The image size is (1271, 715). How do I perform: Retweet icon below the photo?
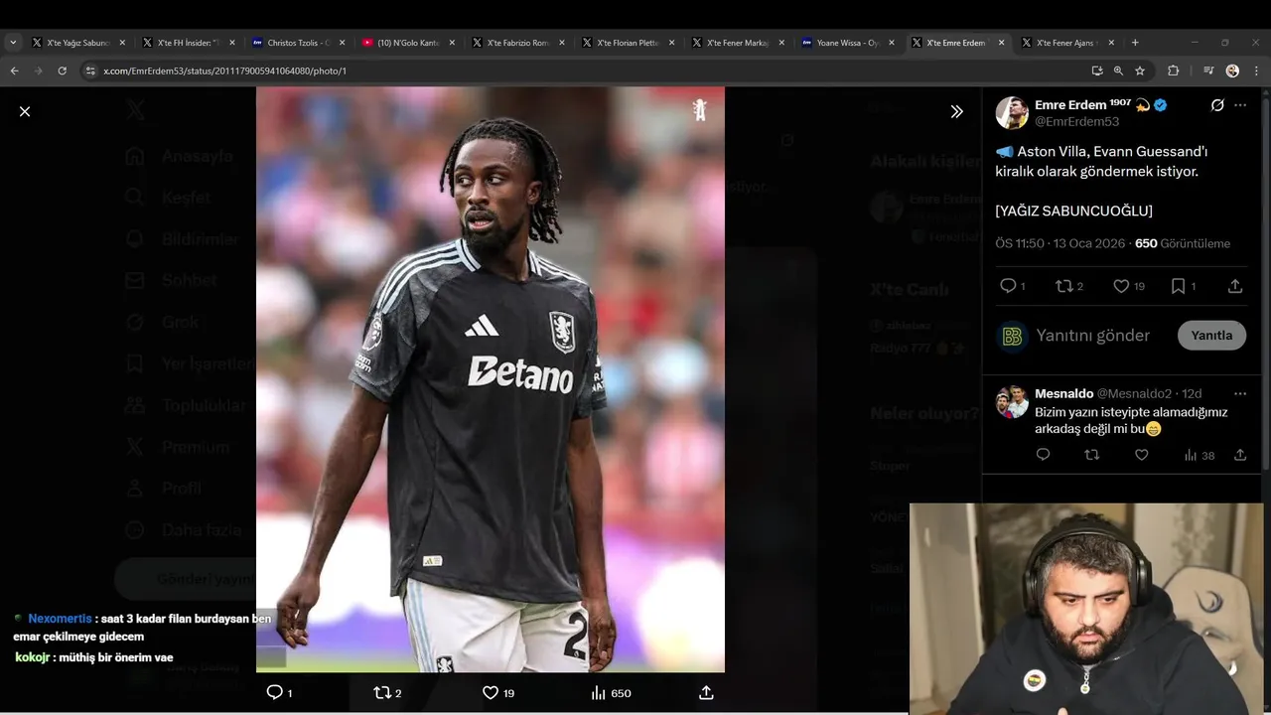(382, 692)
